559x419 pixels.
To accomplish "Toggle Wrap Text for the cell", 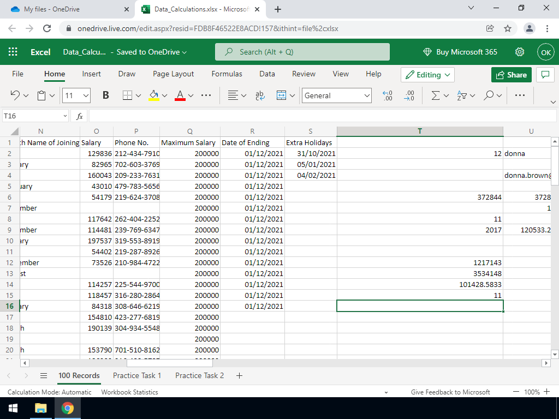I will pyautogui.click(x=259, y=95).
